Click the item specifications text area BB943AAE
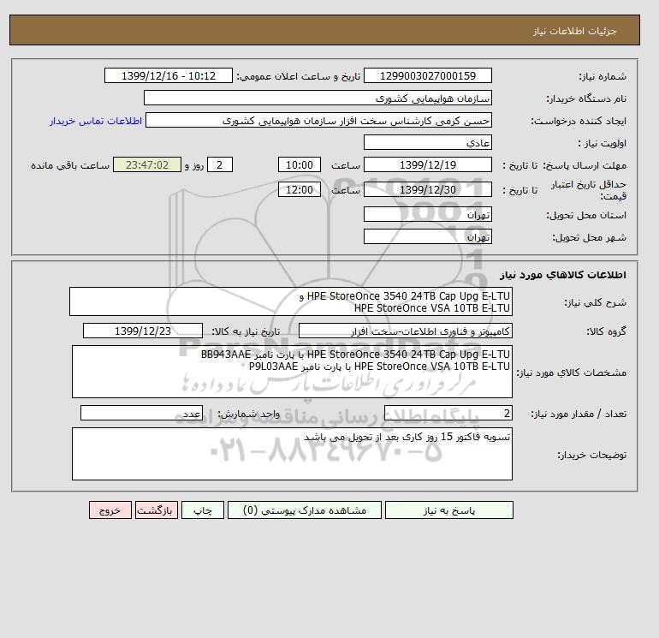Image resolution: width=659 pixels, height=638 pixels. [292, 372]
